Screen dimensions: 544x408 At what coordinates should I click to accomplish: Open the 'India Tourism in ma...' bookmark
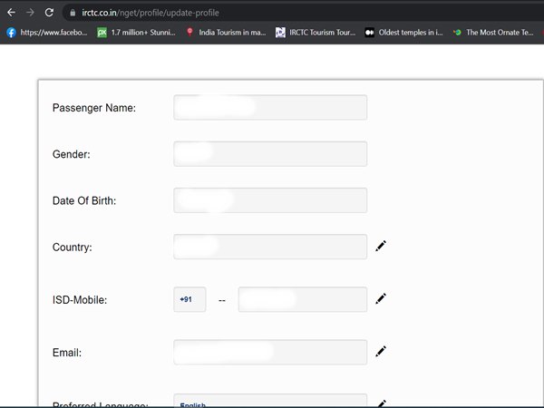[x=226, y=33]
